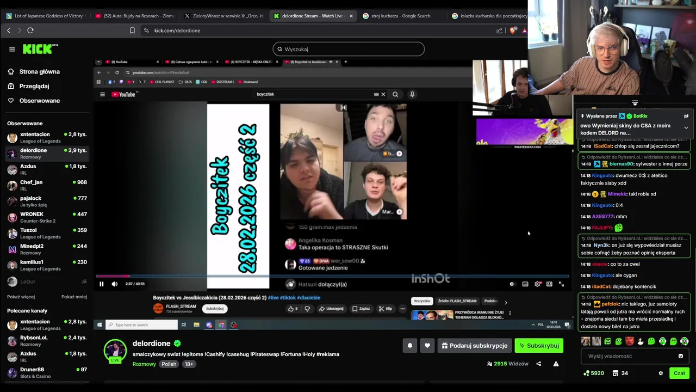This screenshot has height=392, width=696.
Task: Open the chat settings gear
Action: (x=661, y=373)
